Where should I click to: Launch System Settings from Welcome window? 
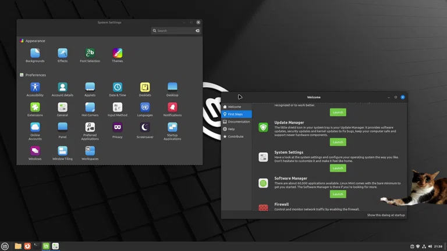coord(338,168)
